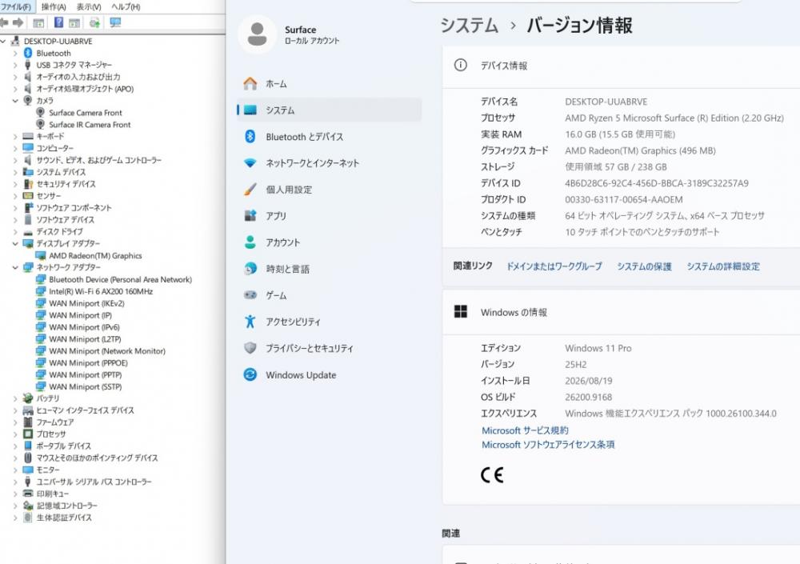
Task: Expand the ディスク ドライブ category
Action: (x=15, y=232)
